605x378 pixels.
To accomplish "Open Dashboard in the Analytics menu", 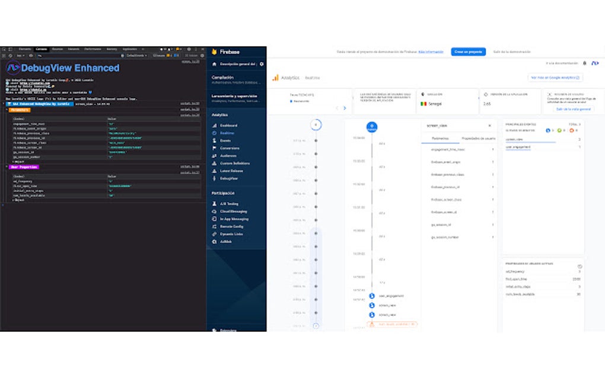I will (228, 125).
